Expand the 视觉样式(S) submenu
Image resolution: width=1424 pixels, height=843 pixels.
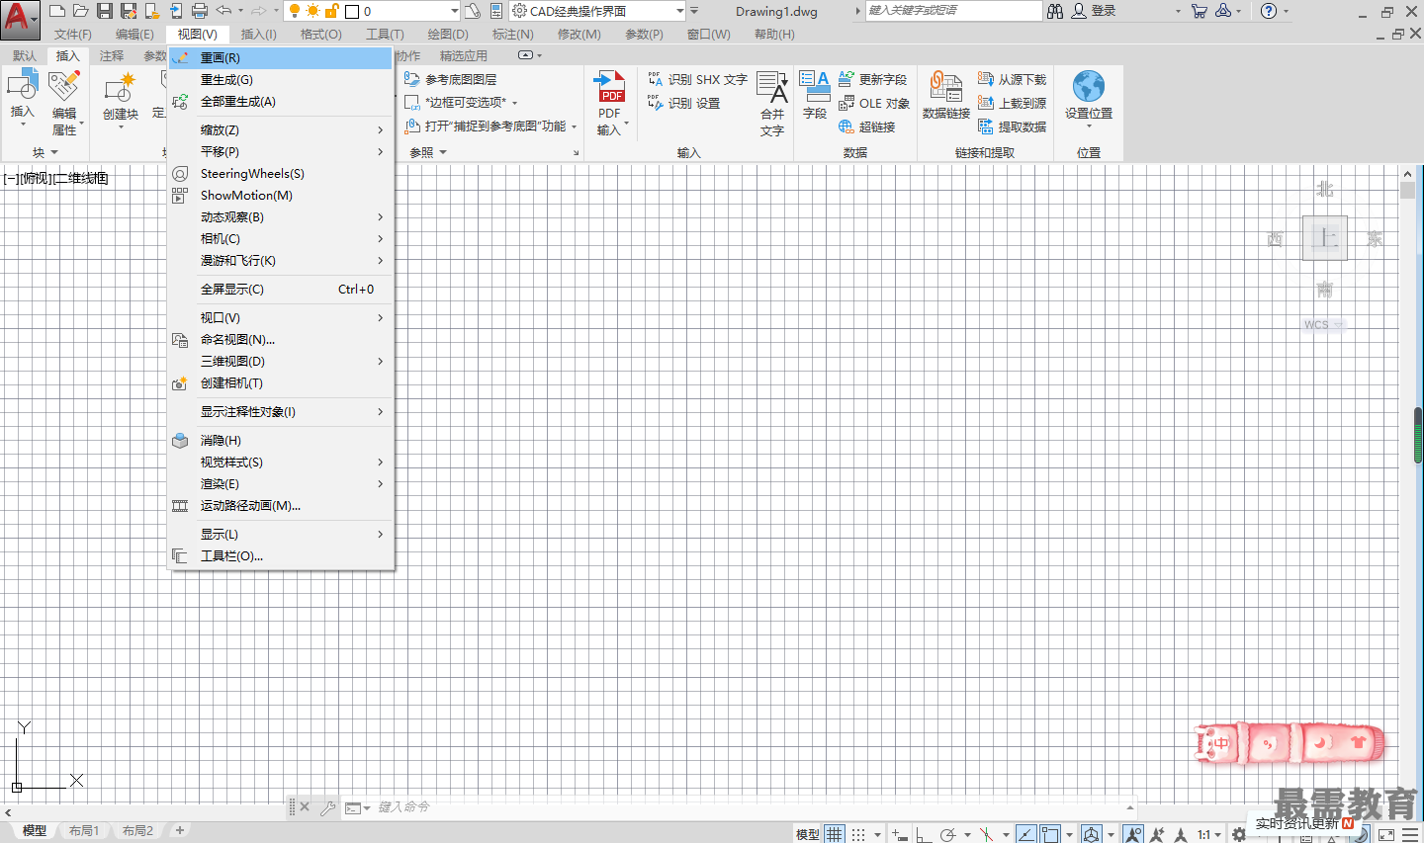pos(281,462)
